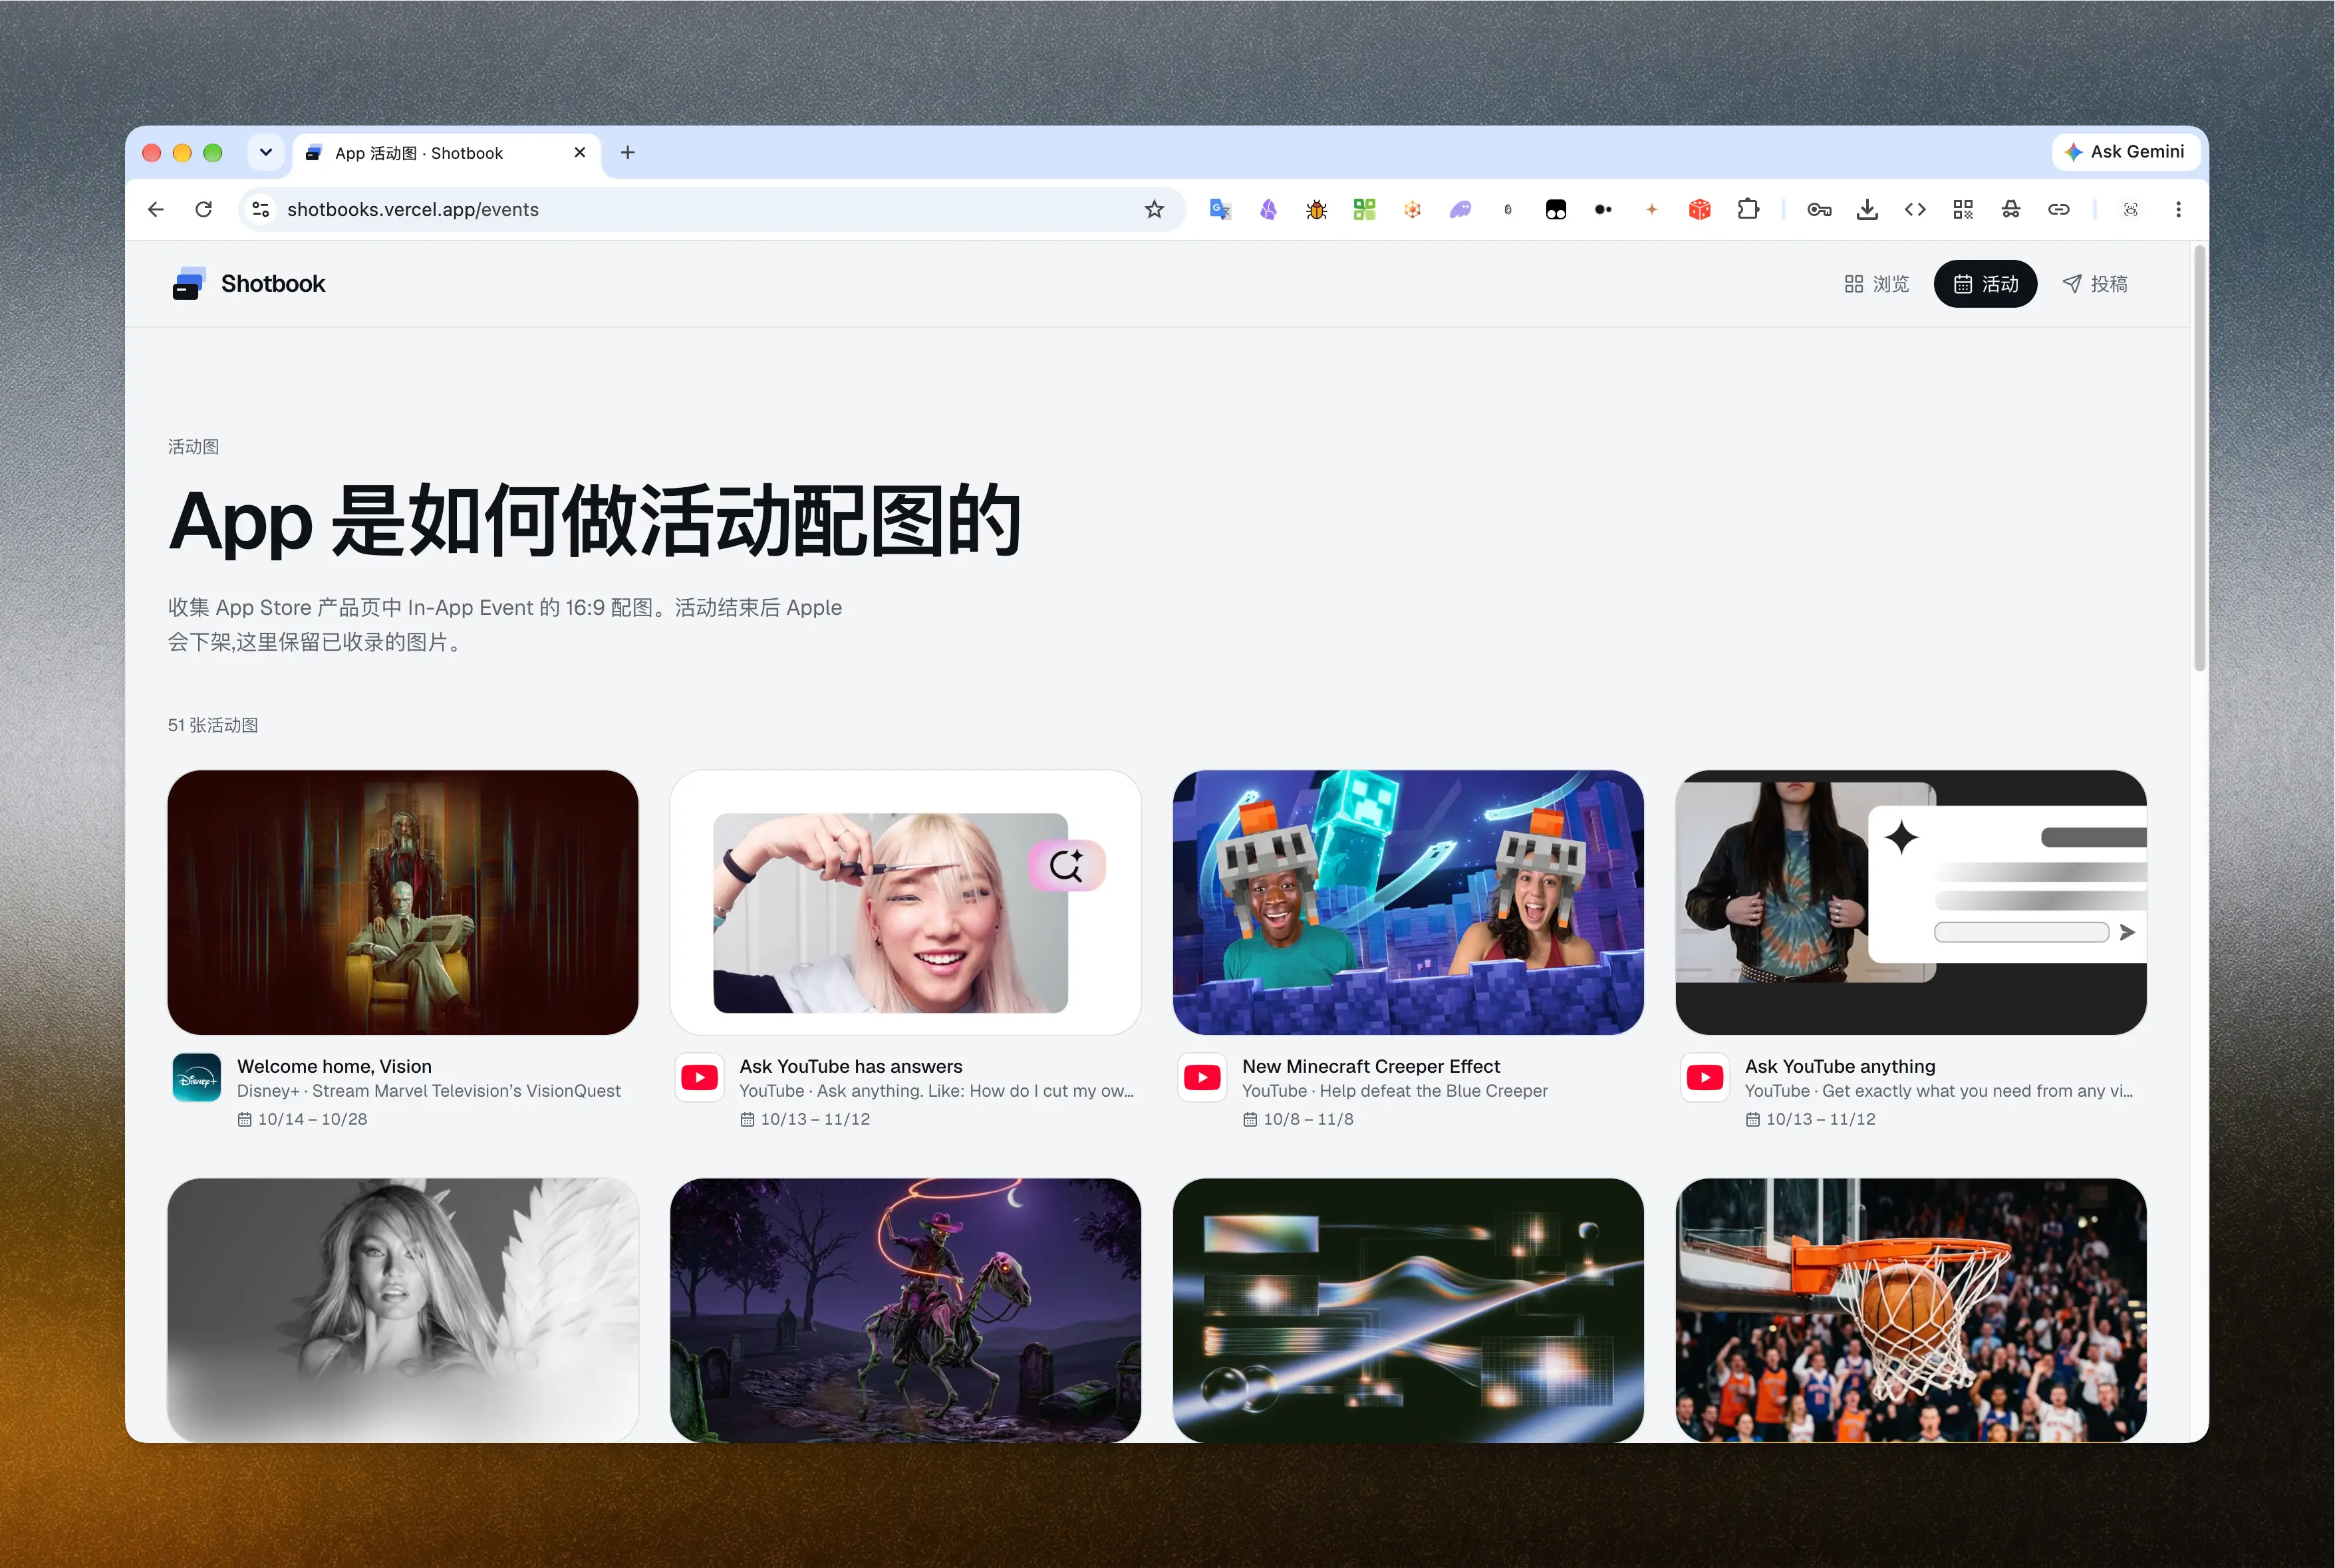This screenshot has width=2335, height=1568.
Task: Open the skeleton cowboy horse thumbnail
Action: click(x=905, y=1310)
